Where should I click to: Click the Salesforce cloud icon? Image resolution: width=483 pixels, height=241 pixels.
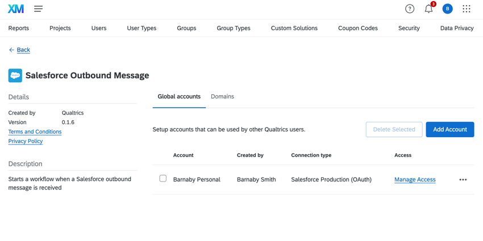pyautogui.click(x=15, y=75)
